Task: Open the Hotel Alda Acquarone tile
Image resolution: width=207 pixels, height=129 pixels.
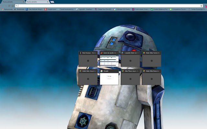Action: (x=88, y=77)
